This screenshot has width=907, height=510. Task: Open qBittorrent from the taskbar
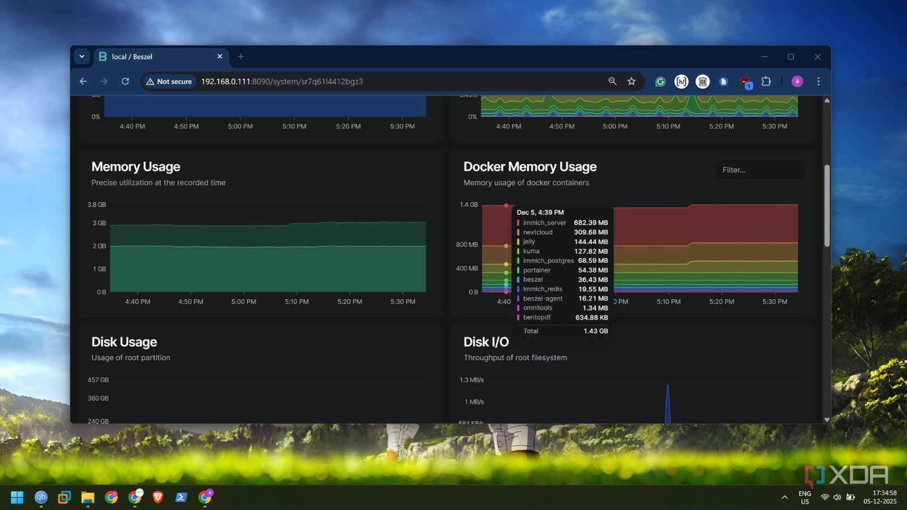(x=41, y=498)
